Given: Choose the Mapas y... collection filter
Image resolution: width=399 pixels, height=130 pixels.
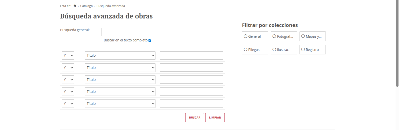Looking at the screenshot, I should coord(303,36).
